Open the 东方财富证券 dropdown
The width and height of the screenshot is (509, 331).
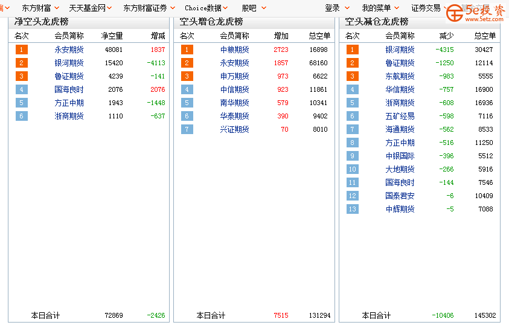click(x=149, y=8)
